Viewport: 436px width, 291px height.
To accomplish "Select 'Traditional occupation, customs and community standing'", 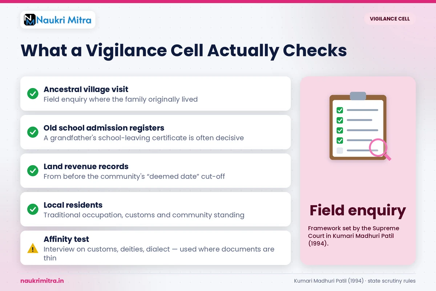I will 144,215.
